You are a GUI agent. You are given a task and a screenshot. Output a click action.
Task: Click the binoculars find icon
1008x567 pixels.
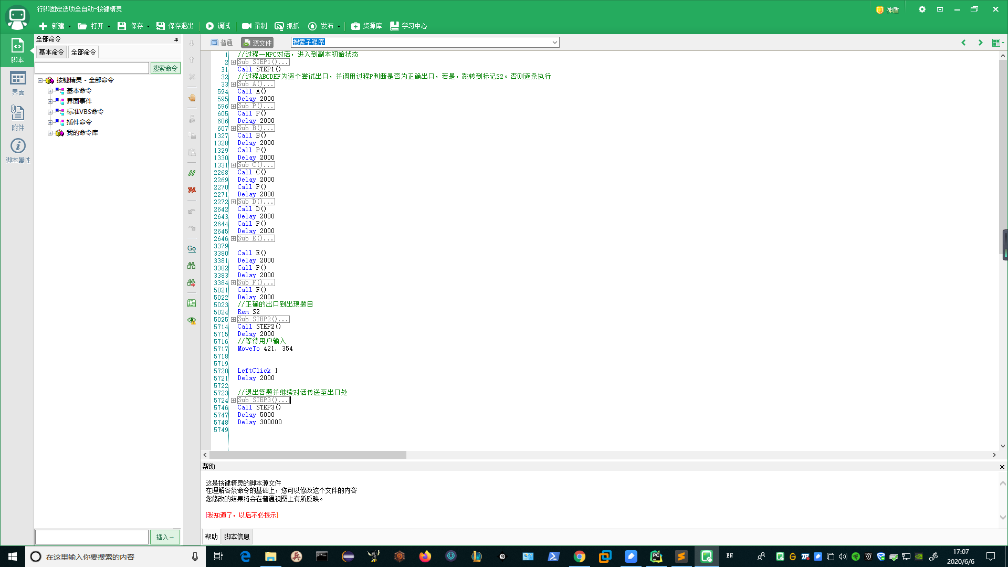(192, 266)
